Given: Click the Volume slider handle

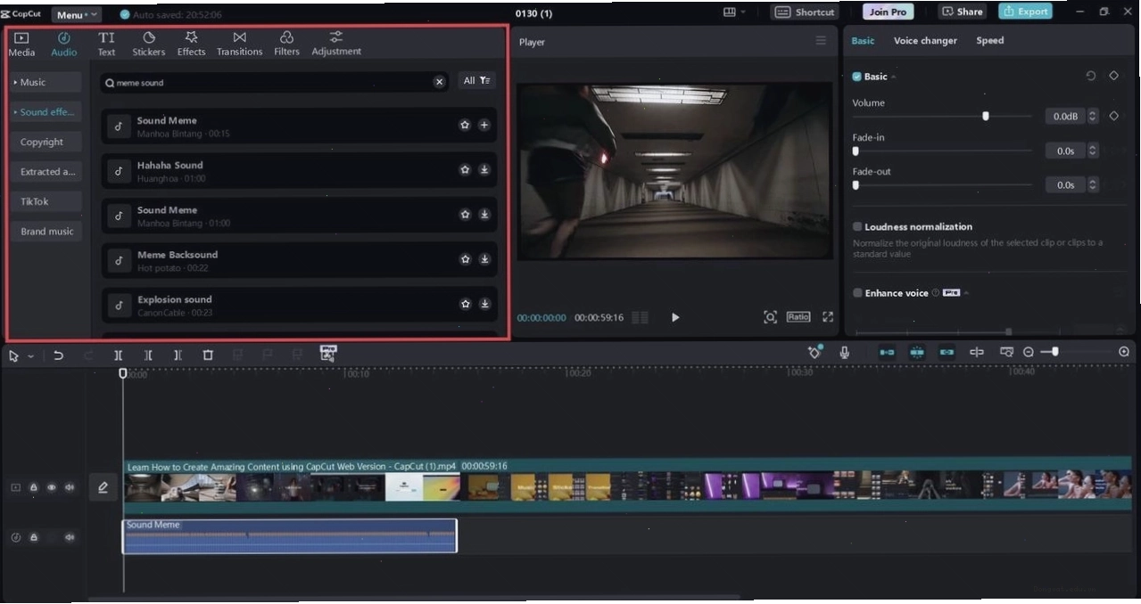Looking at the screenshot, I should 986,116.
